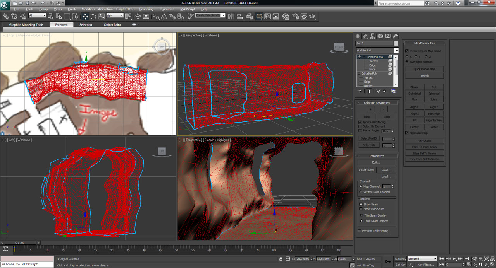Select the Move transform tool
The width and height of the screenshot is (496, 268).
85,16
